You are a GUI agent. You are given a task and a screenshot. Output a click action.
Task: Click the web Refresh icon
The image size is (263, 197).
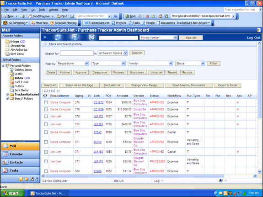tap(153, 16)
